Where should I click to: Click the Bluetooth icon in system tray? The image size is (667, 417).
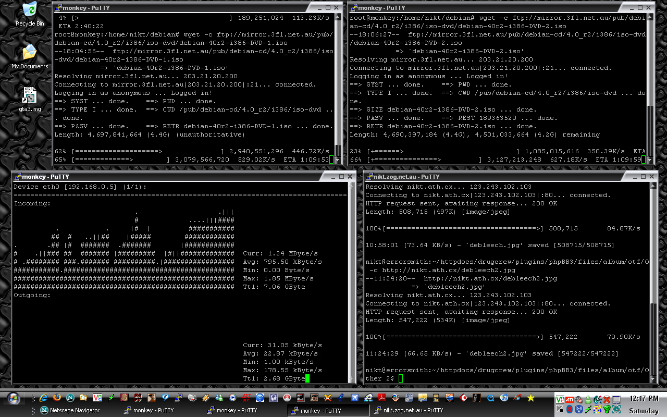570,410
